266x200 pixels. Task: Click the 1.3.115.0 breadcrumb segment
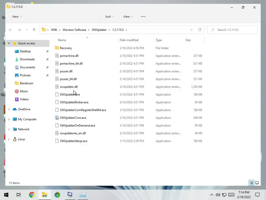click(118, 30)
